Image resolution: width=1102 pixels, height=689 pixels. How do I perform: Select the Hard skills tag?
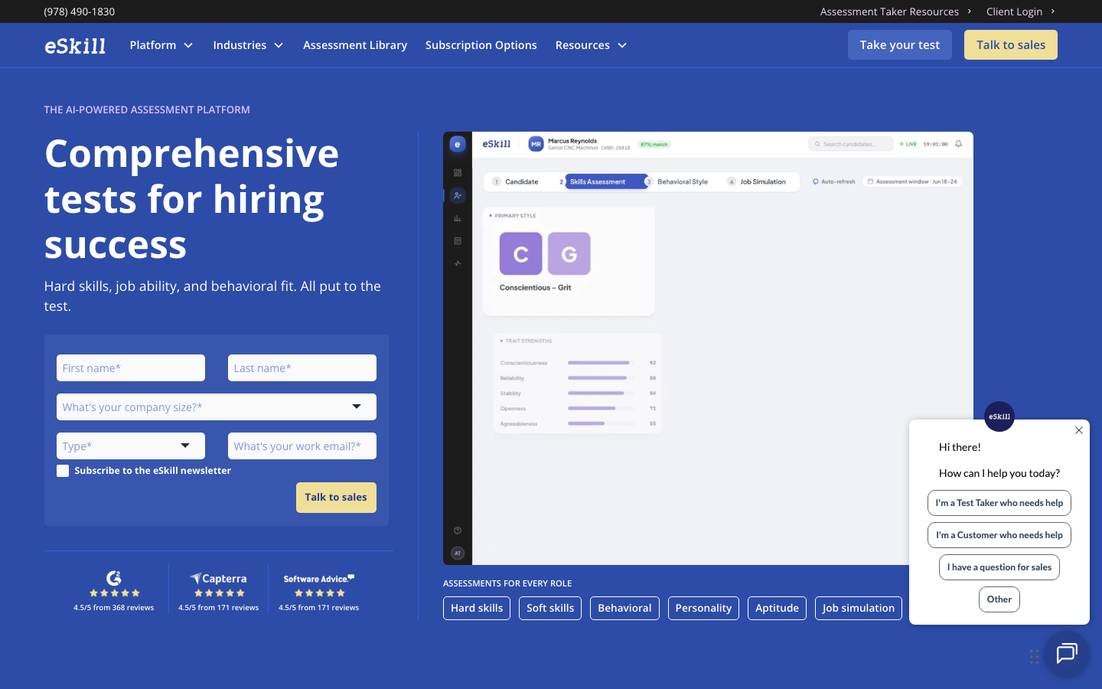477,608
